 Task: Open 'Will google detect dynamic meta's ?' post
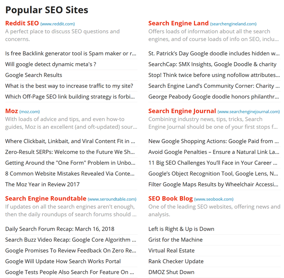coord(51,64)
